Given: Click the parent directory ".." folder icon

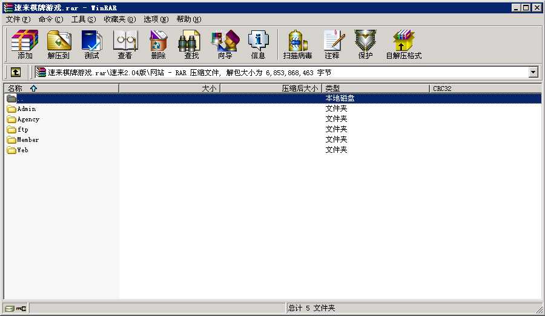Looking at the screenshot, I should click(12, 98).
